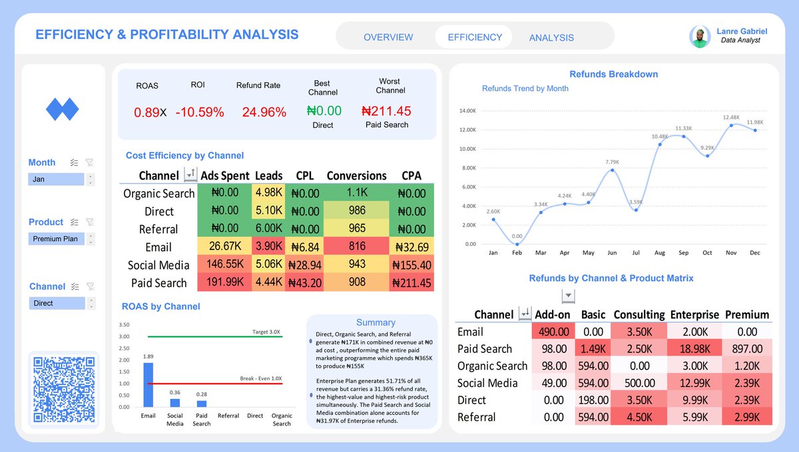Click the red Break-Even 1.0X line
This screenshot has width=799, height=452.
(x=214, y=384)
